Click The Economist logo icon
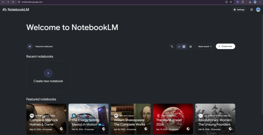 [x=158, y=116]
